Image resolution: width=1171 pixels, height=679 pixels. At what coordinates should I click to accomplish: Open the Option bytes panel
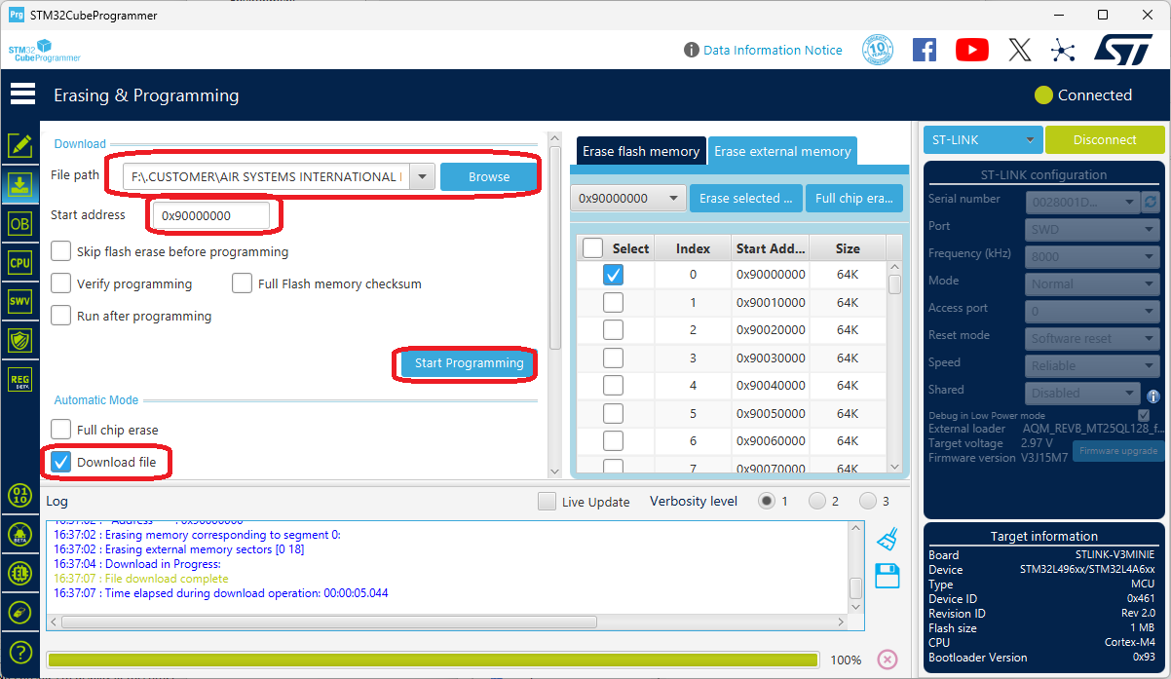[x=20, y=223]
